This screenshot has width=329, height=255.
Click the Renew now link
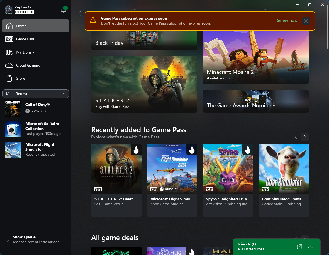286,20
